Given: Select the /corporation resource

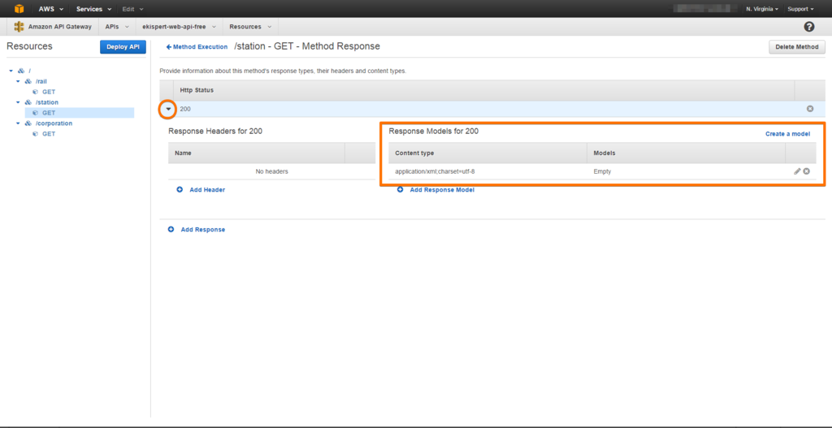Looking at the screenshot, I should 54,123.
